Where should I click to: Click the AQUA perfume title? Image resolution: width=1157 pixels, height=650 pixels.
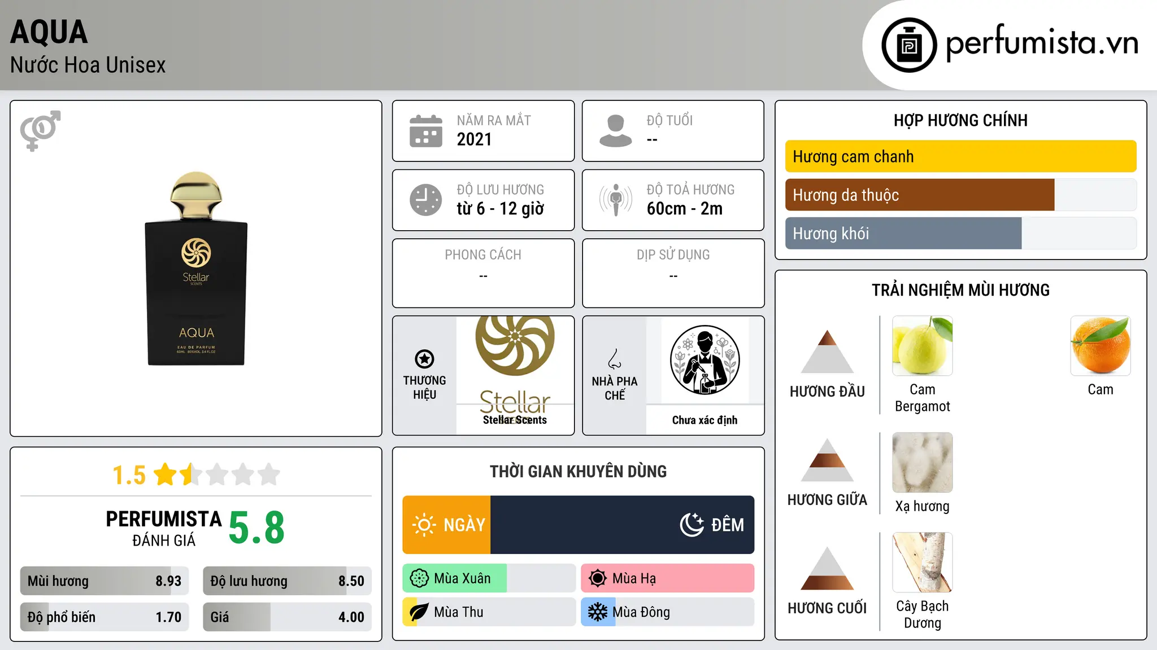tap(49, 32)
